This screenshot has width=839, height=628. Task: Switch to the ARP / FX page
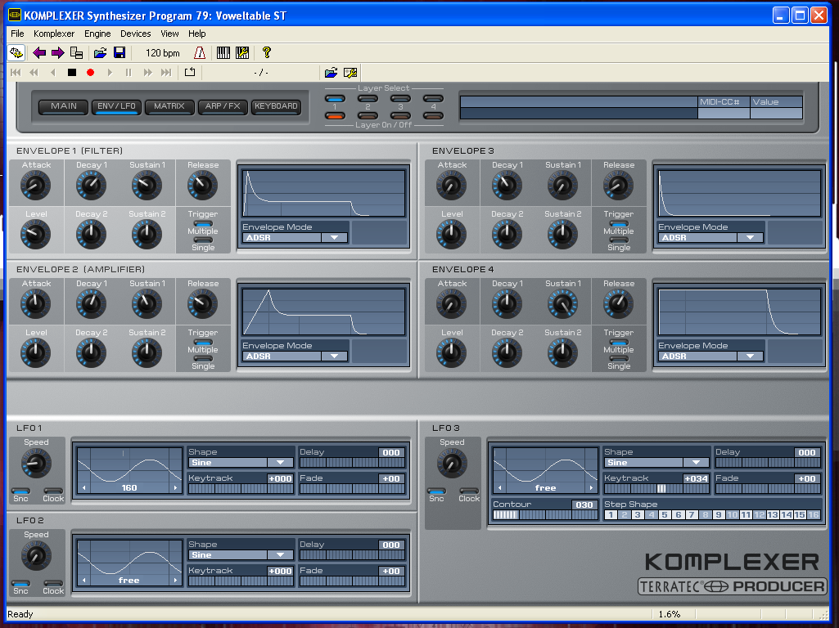[223, 106]
